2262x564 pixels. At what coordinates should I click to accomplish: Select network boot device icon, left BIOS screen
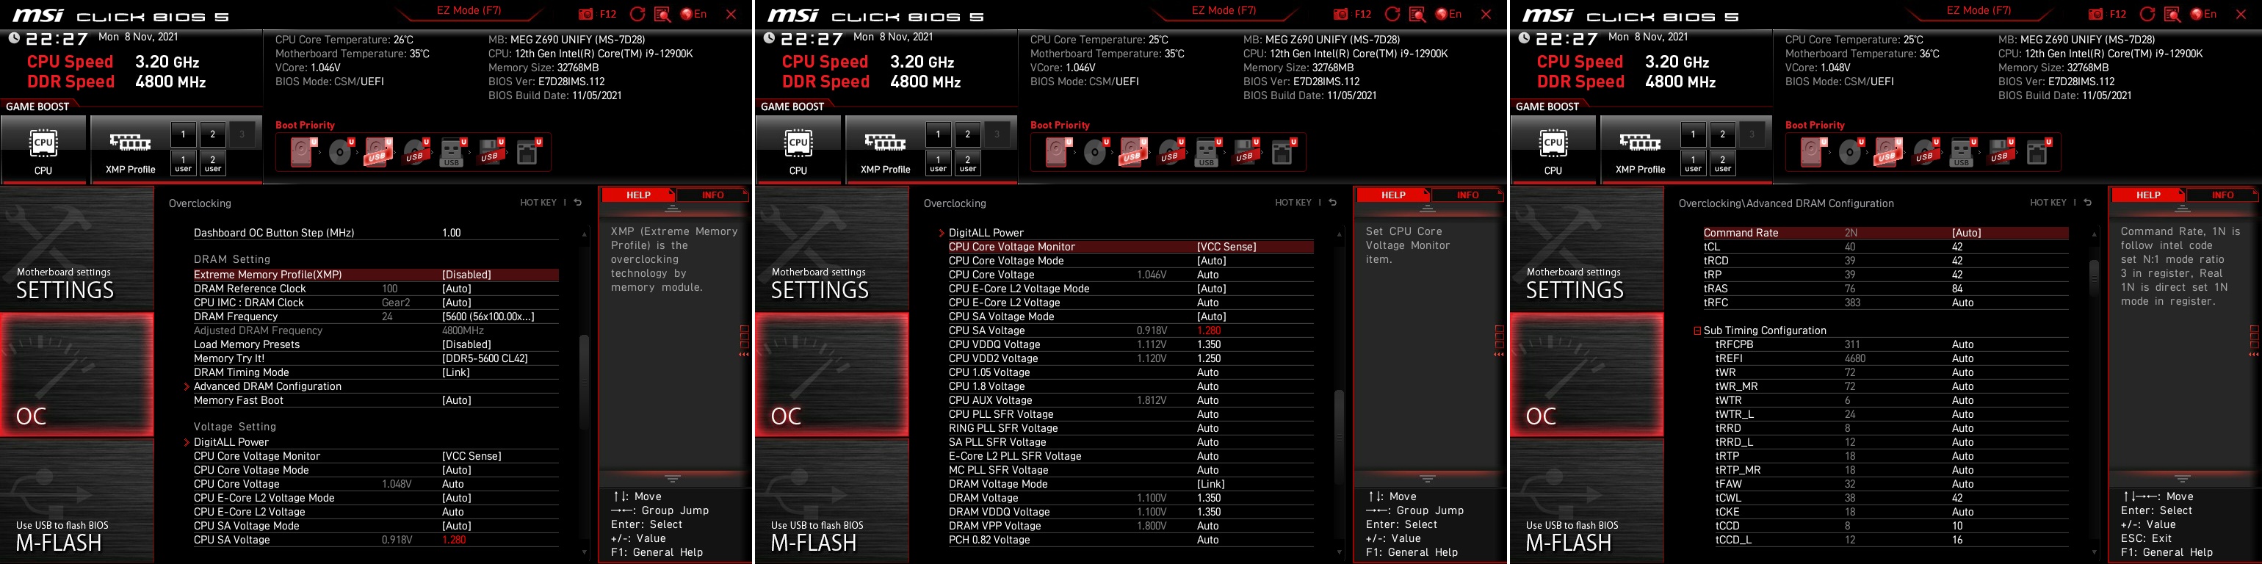(528, 152)
